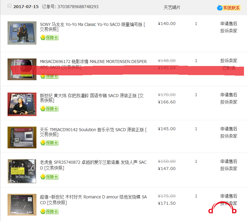Tick the checkbox for order 37038789688748293
Screen dimensions: 247x221
coord(9,6)
